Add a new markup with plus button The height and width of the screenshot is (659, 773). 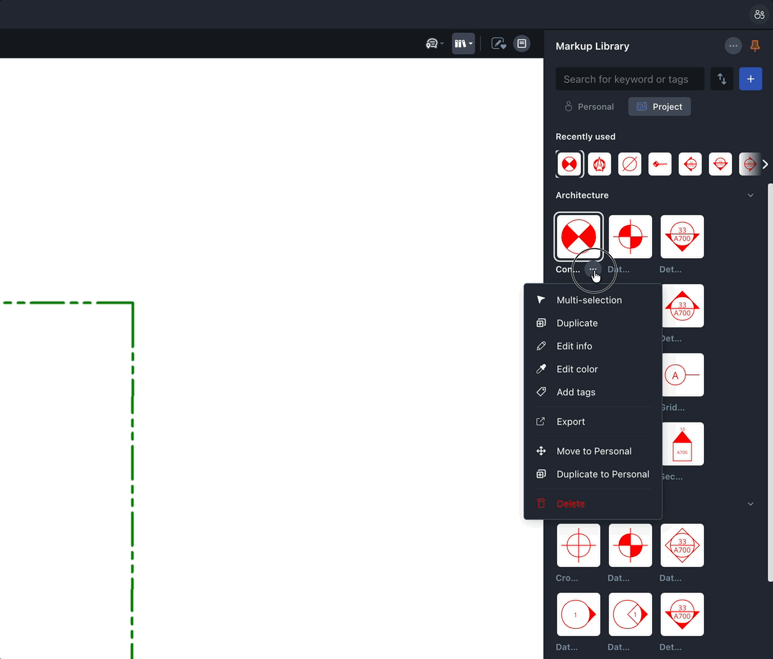tap(750, 79)
